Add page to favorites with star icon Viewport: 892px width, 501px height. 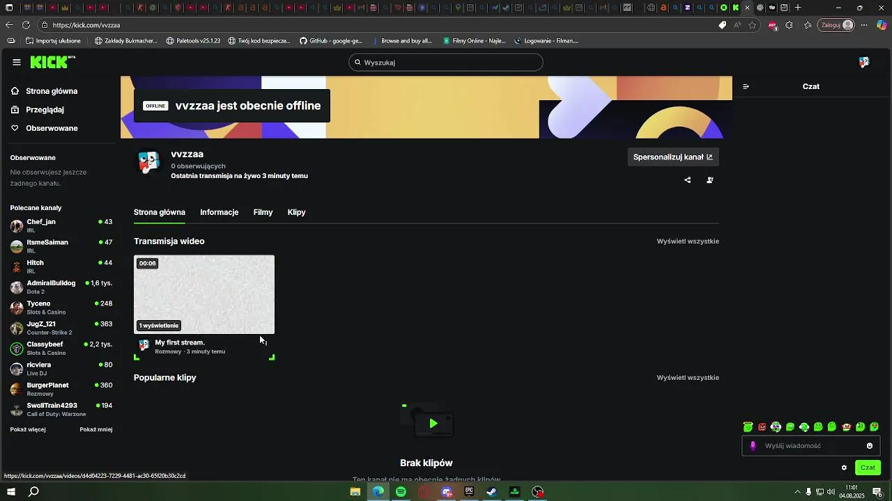[753, 25]
